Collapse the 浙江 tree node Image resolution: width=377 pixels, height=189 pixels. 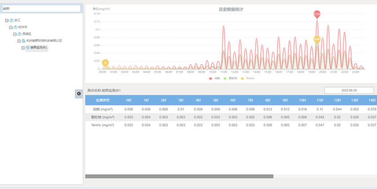click(7, 20)
